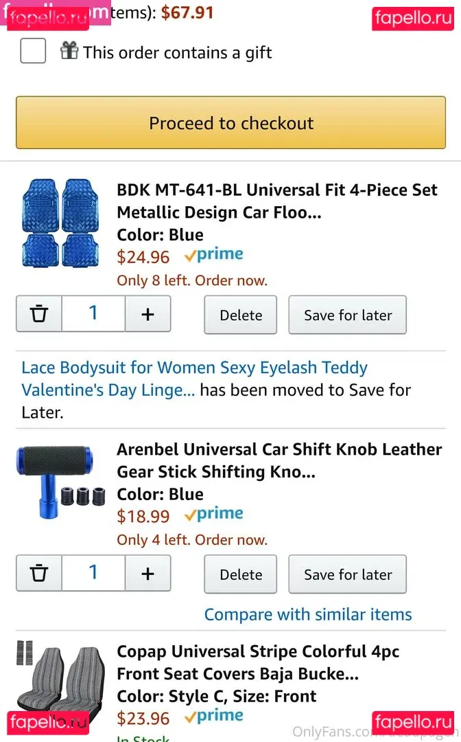The image size is (461, 742).
Task: Delete the Arenbel shift knob item
Action: click(x=241, y=574)
